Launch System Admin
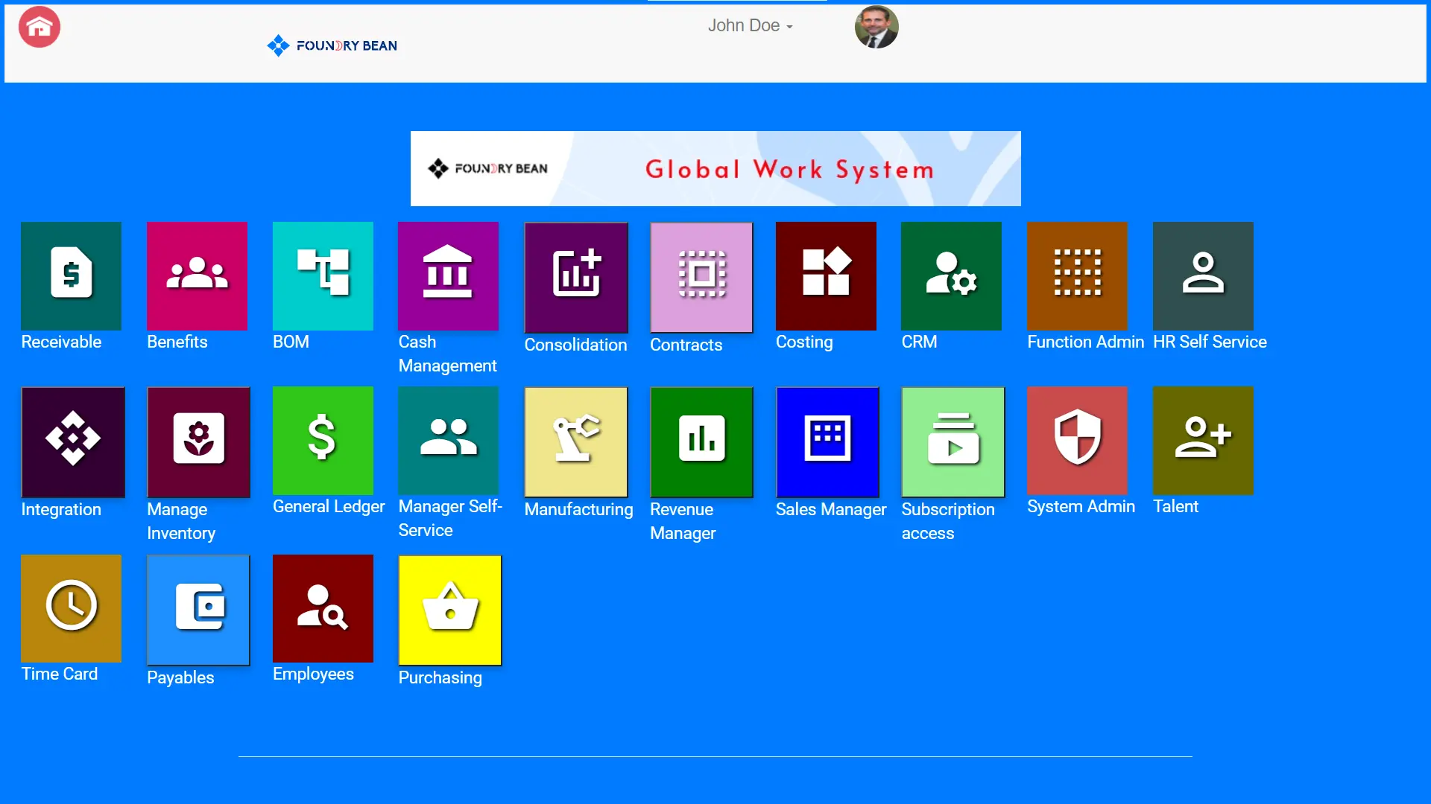The width and height of the screenshot is (1431, 804). point(1078,441)
